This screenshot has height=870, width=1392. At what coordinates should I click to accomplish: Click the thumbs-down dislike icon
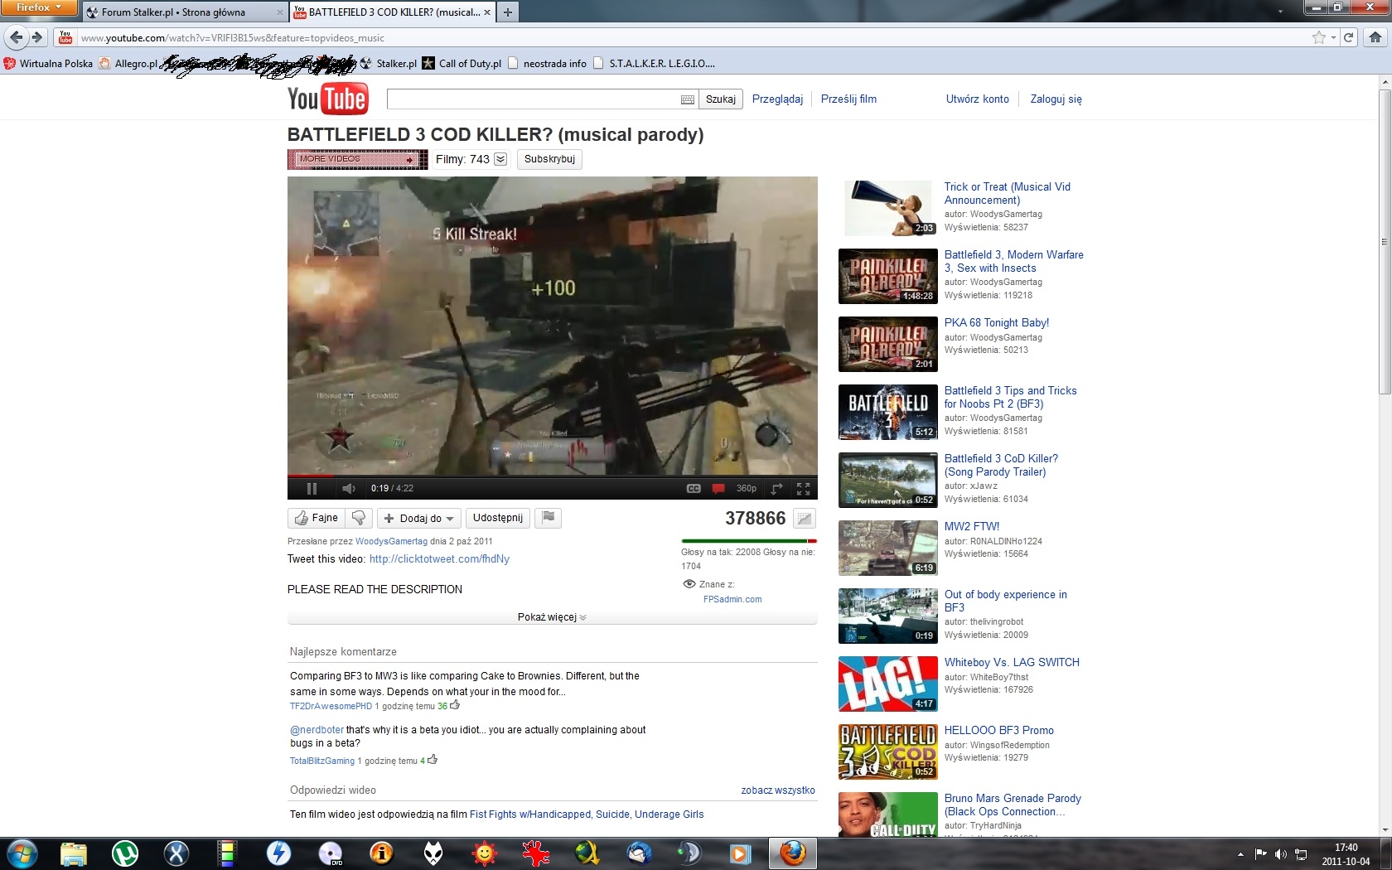point(359,518)
